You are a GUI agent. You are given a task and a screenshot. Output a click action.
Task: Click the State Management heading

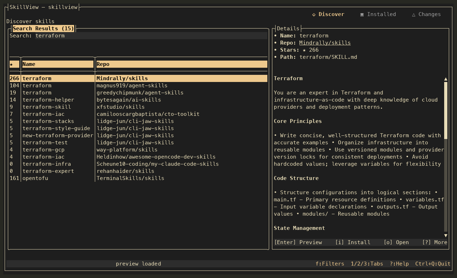(299, 228)
